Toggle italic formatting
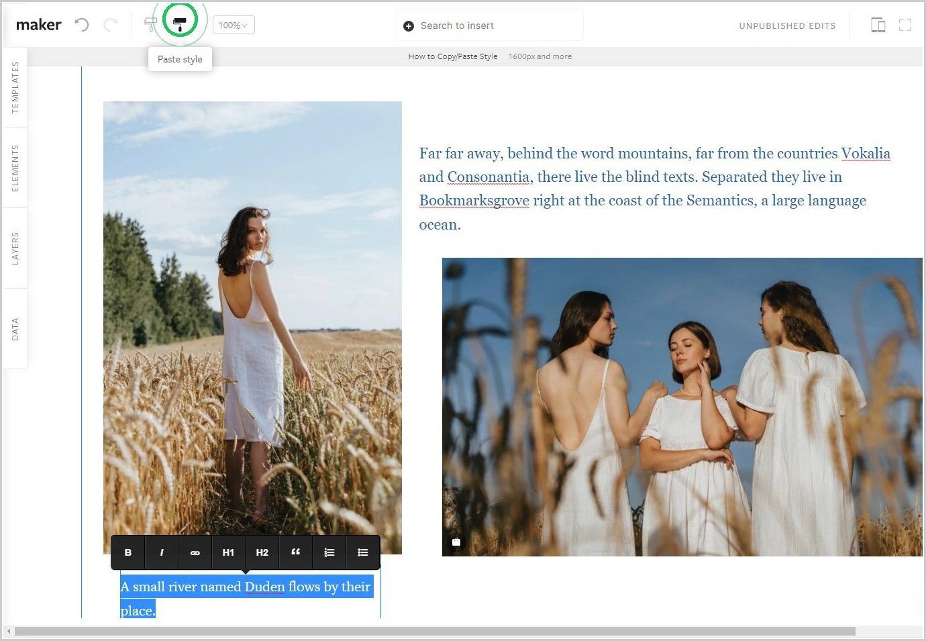The height and width of the screenshot is (641, 926). tap(162, 552)
